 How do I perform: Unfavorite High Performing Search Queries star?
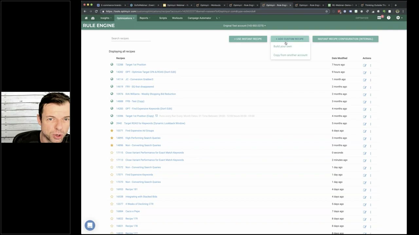pos(112,138)
